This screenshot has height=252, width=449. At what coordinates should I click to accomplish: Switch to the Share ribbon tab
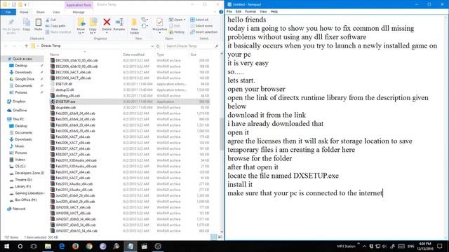coord(41,12)
